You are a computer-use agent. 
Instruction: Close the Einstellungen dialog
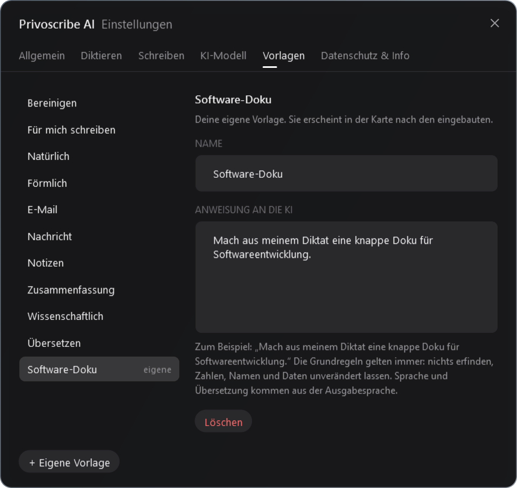pos(494,23)
